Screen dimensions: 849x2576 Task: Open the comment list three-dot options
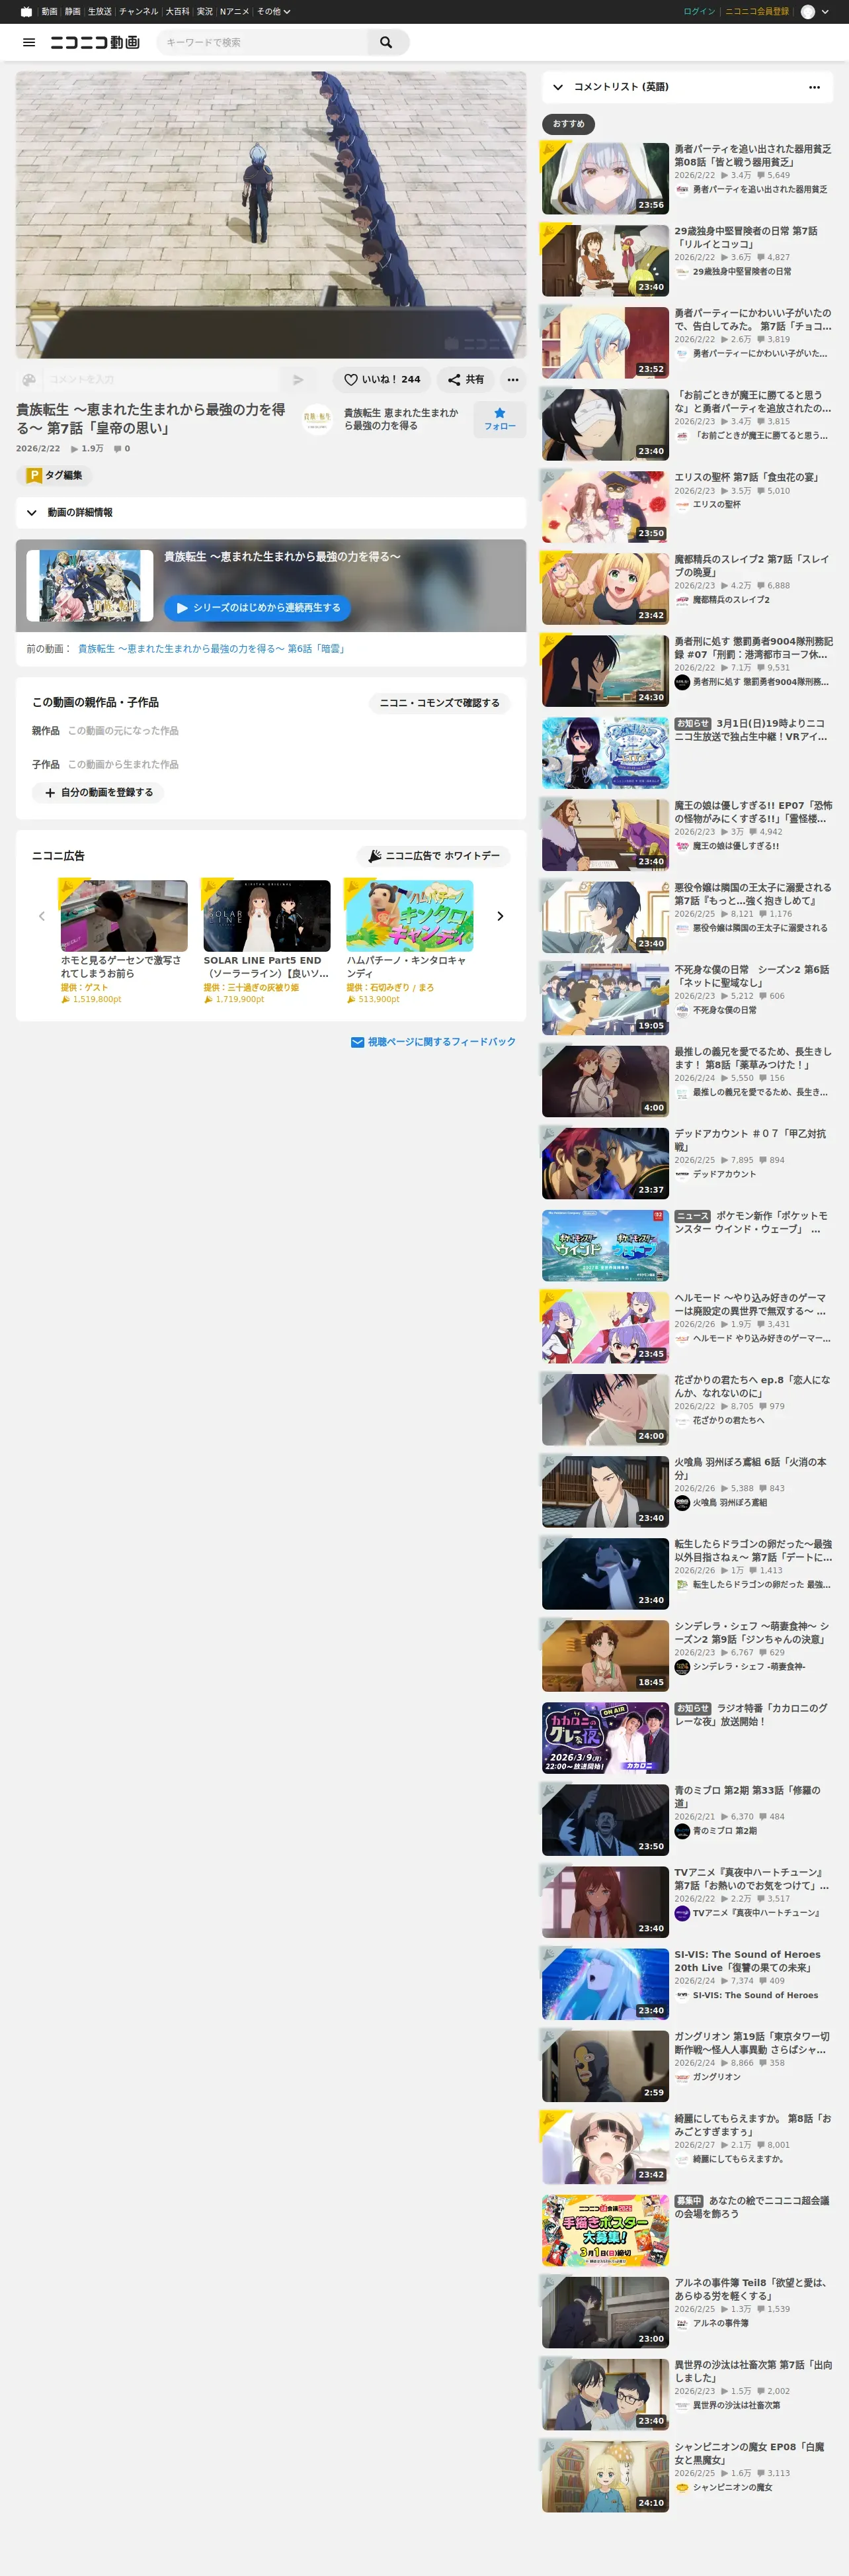[814, 87]
